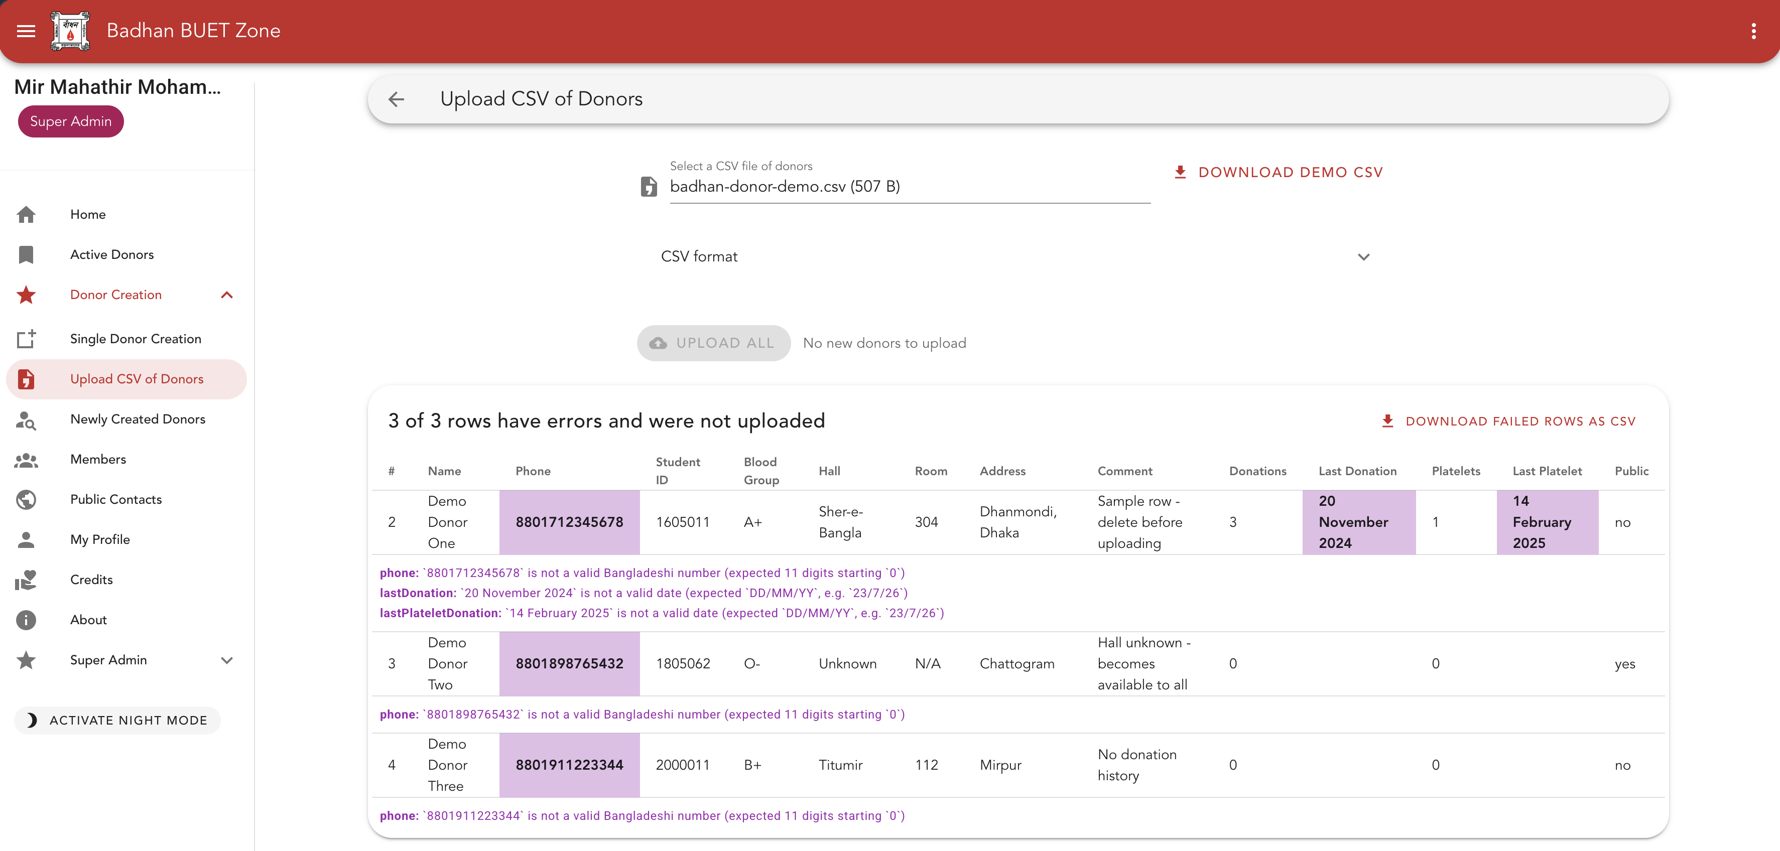The width and height of the screenshot is (1780, 851).
Task: Open Home in the sidebar
Action: [126, 215]
